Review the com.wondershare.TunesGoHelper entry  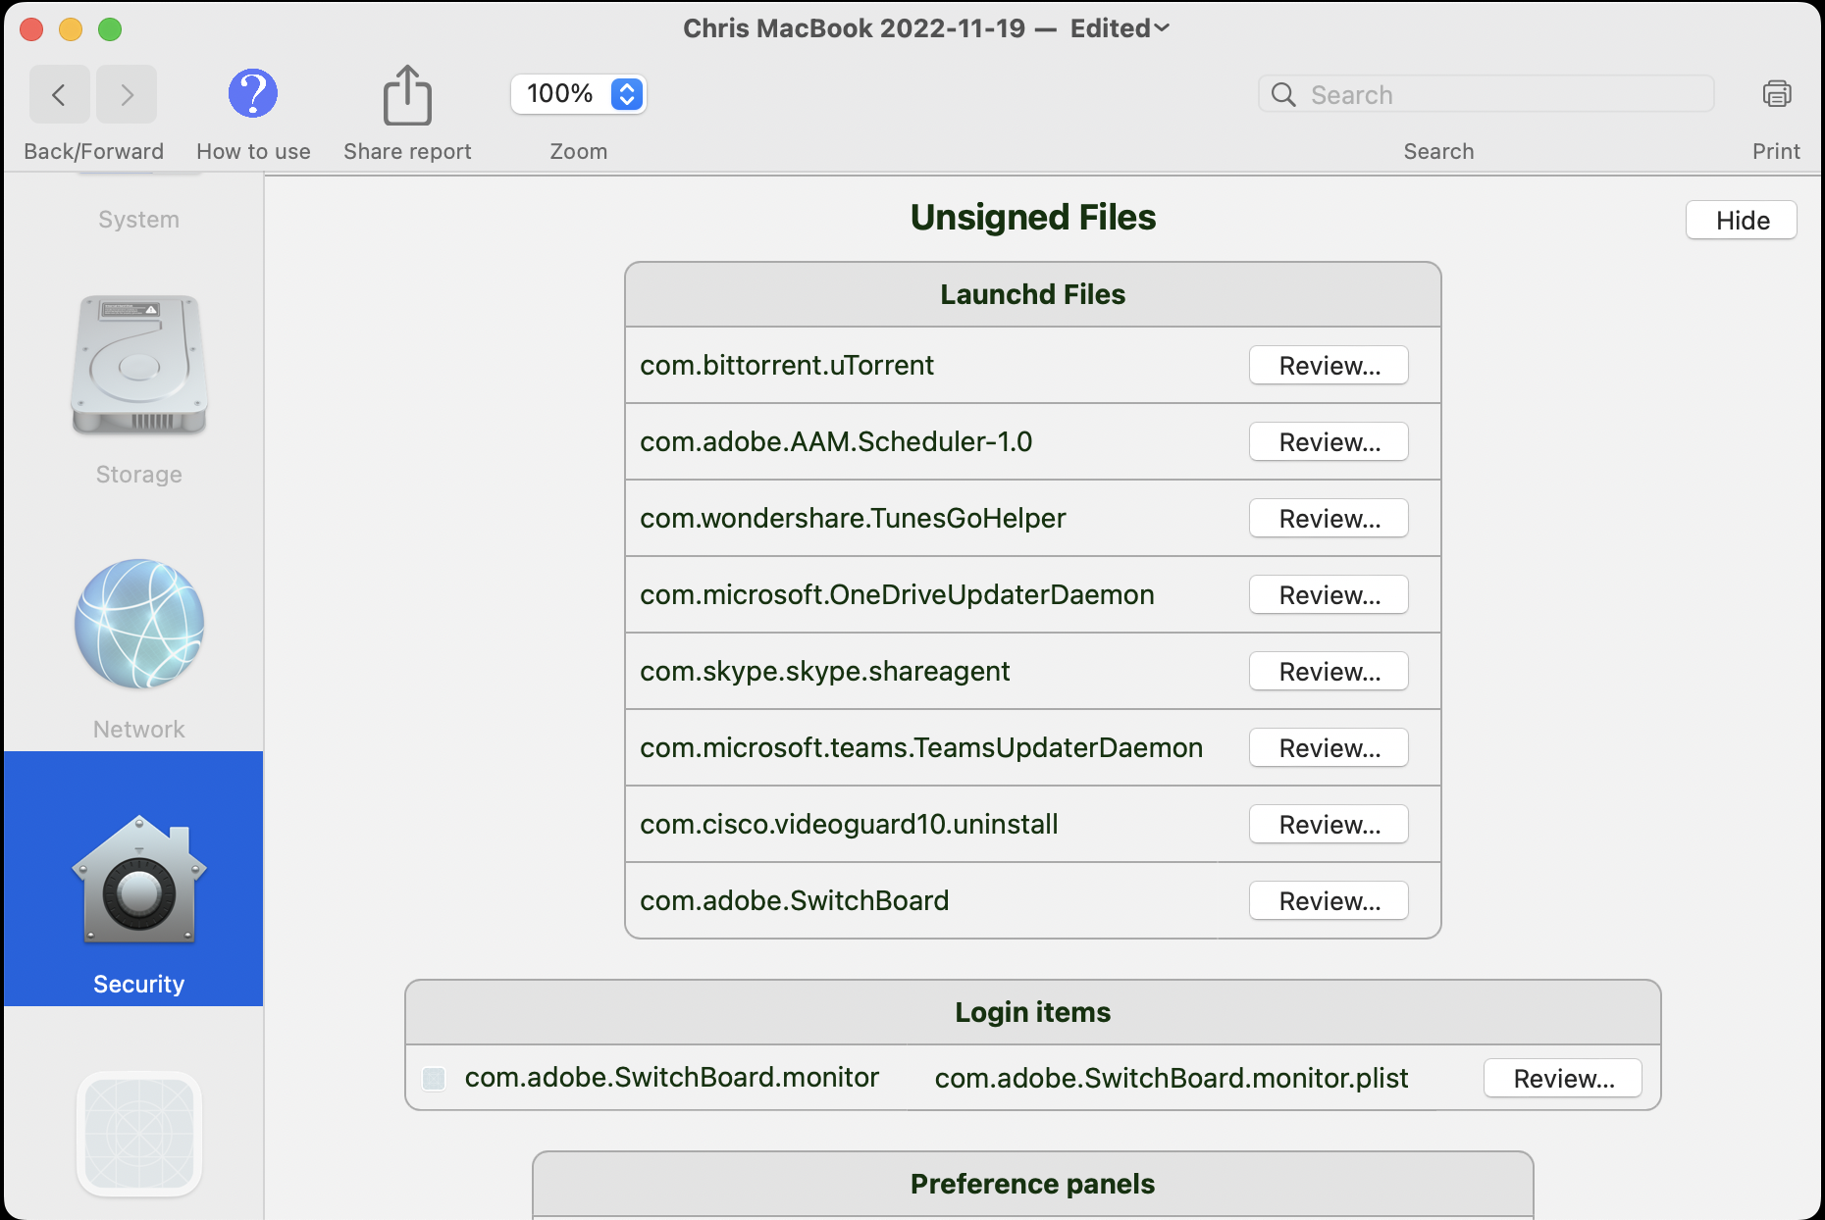click(1329, 519)
